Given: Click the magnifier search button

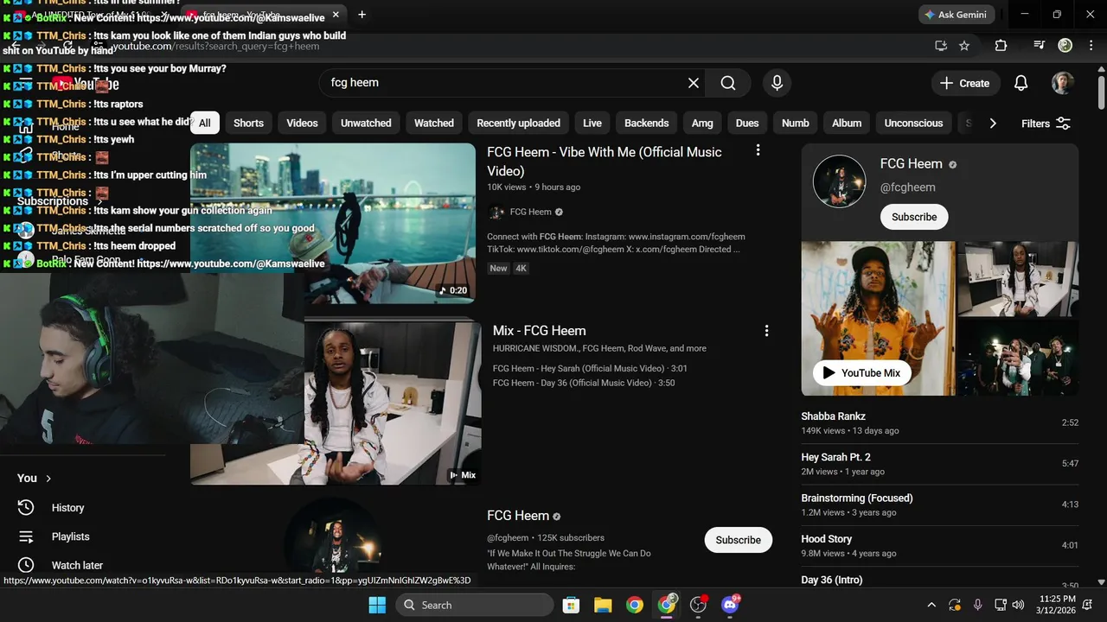Looking at the screenshot, I should [728, 83].
